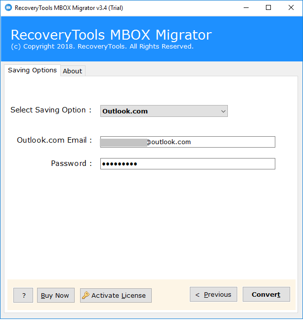Click the RecoveryTools app icon in title bar
The height and width of the screenshot is (320, 303).
(8, 8)
